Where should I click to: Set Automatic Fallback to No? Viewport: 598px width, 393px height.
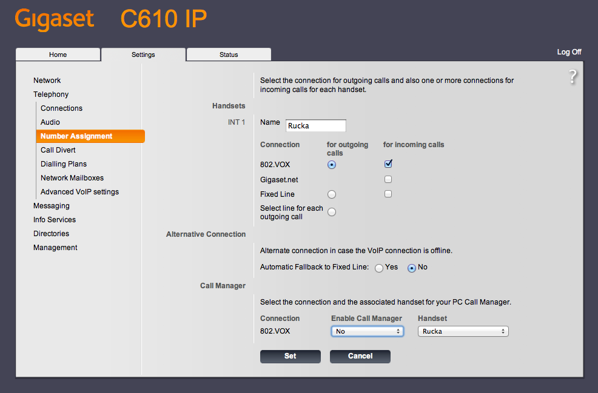coord(412,268)
